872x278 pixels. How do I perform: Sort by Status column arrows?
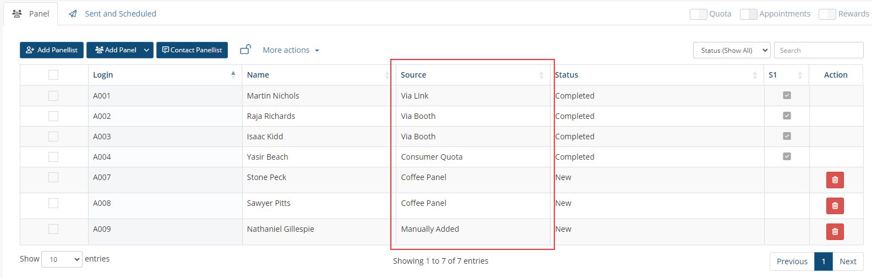(755, 75)
